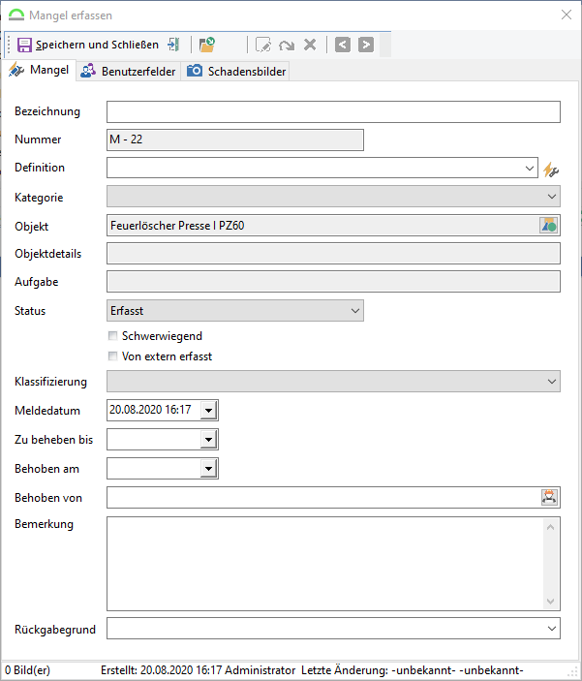This screenshot has width=582, height=681.
Task: Click the Objektdetails field
Action: 333,254
